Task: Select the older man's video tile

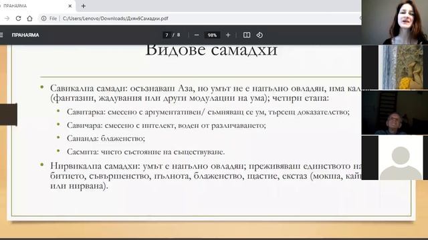Action: tap(395, 113)
